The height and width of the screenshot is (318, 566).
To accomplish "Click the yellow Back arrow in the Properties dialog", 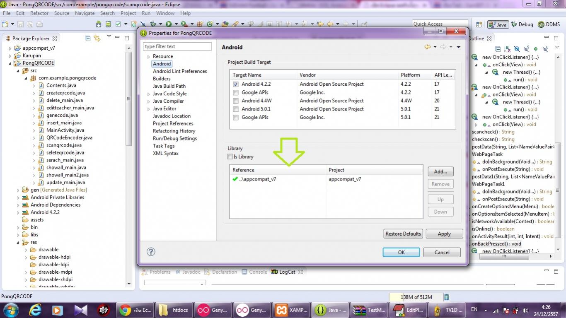I will click(428, 47).
